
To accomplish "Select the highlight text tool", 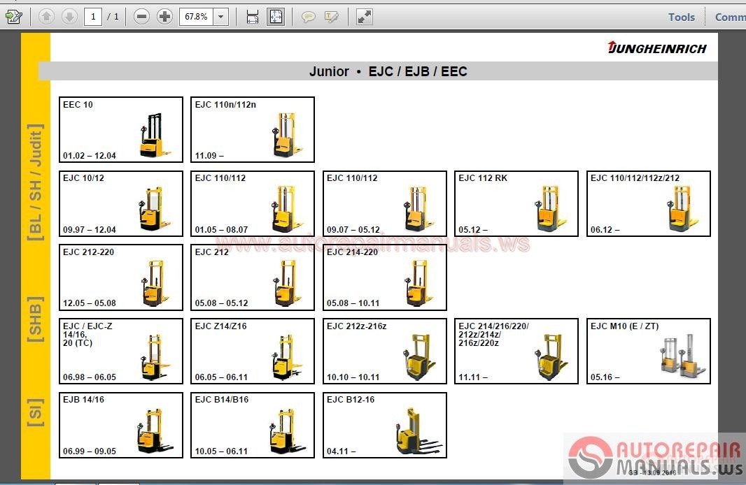I will pyautogui.click(x=332, y=17).
